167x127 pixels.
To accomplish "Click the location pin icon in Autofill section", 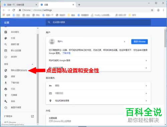I will click(50, 101).
